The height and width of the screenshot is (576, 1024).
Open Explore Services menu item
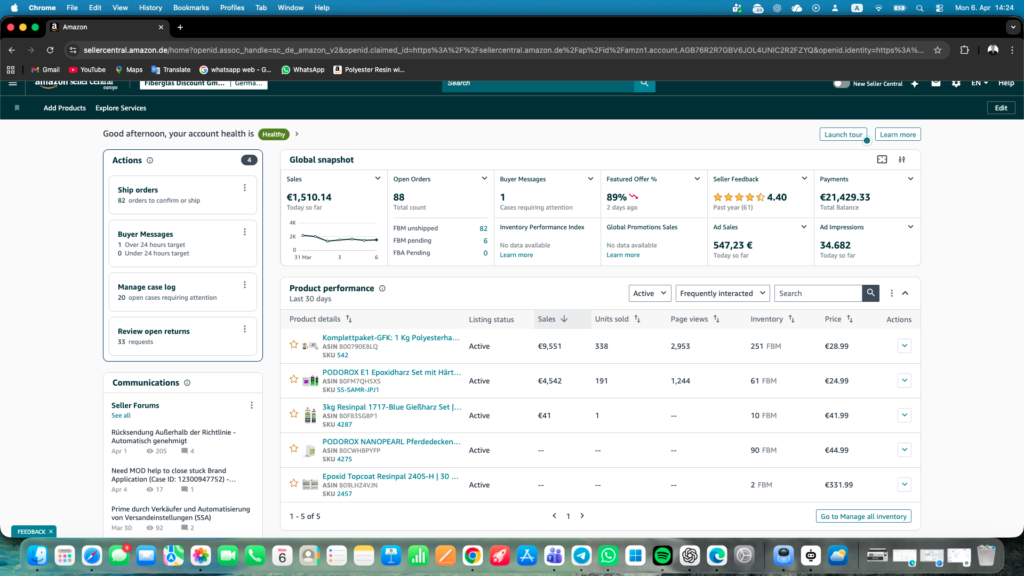tap(121, 108)
